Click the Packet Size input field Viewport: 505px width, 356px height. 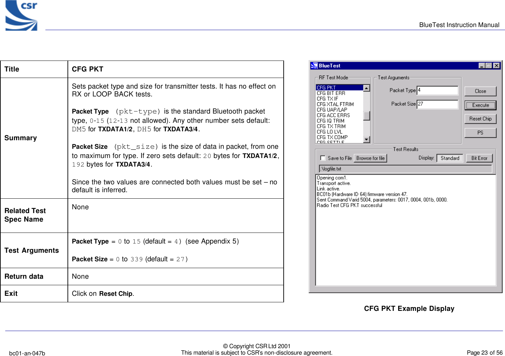tap(438, 104)
